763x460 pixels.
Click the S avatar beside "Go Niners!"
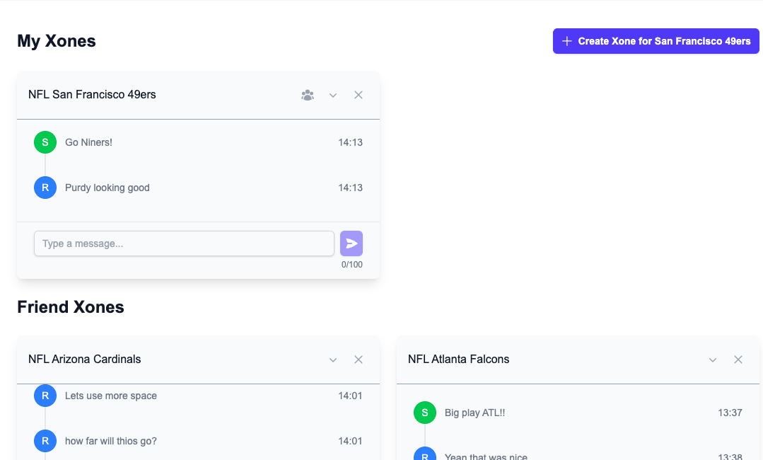click(45, 142)
